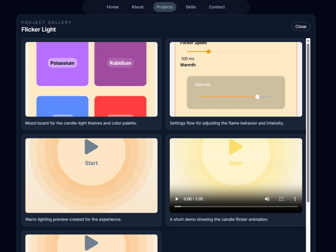The width and height of the screenshot is (336, 252).
Task: Click the 'Flicker Light' gallery title
Action: [x=39, y=30]
